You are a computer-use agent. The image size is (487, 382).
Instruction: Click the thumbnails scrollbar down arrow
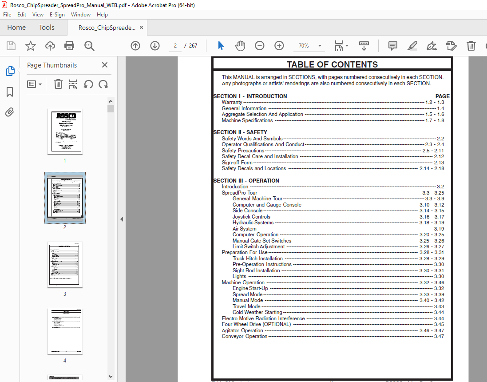click(111, 376)
